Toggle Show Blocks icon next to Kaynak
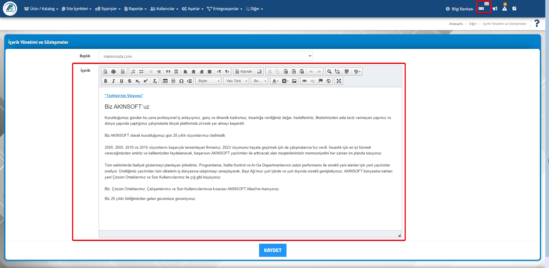 point(259,72)
